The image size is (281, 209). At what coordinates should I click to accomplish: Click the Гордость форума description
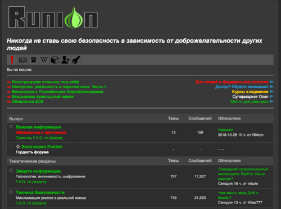tap(32, 152)
